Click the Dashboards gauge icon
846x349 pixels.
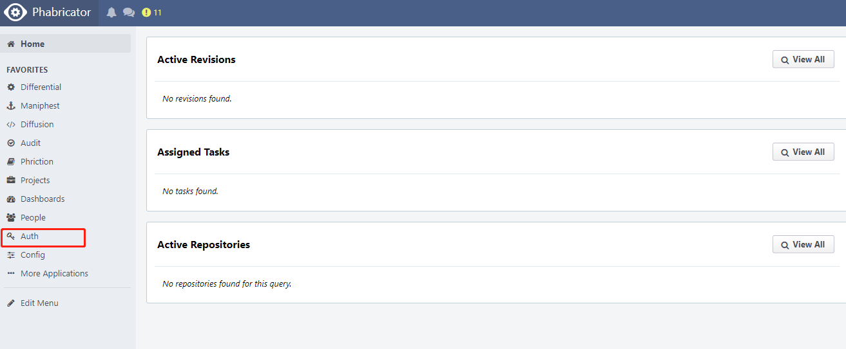(x=11, y=199)
